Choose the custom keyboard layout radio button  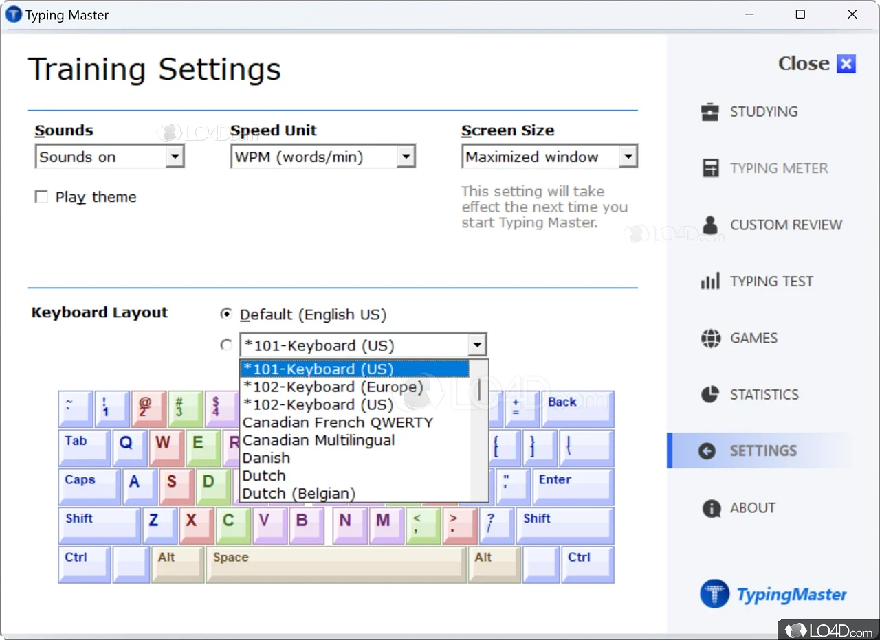227,345
